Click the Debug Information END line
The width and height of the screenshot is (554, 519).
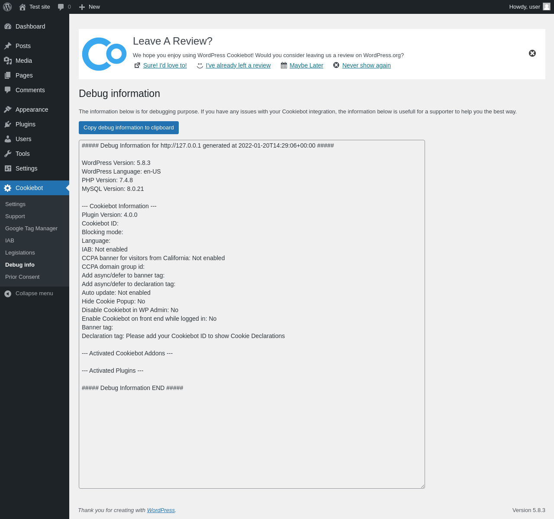pos(132,388)
